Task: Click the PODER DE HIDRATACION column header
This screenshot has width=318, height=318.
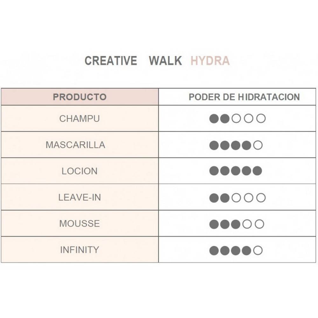Action: click(x=244, y=97)
